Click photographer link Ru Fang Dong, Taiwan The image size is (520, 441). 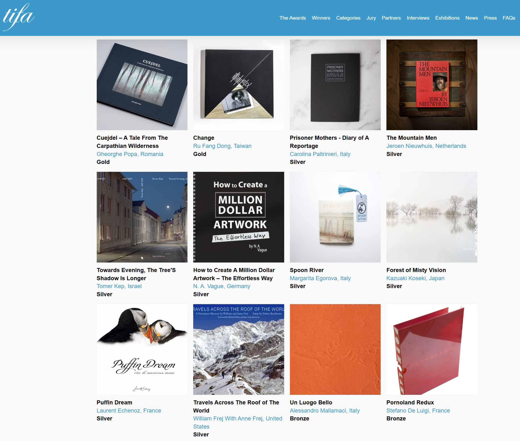coord(222,146)
